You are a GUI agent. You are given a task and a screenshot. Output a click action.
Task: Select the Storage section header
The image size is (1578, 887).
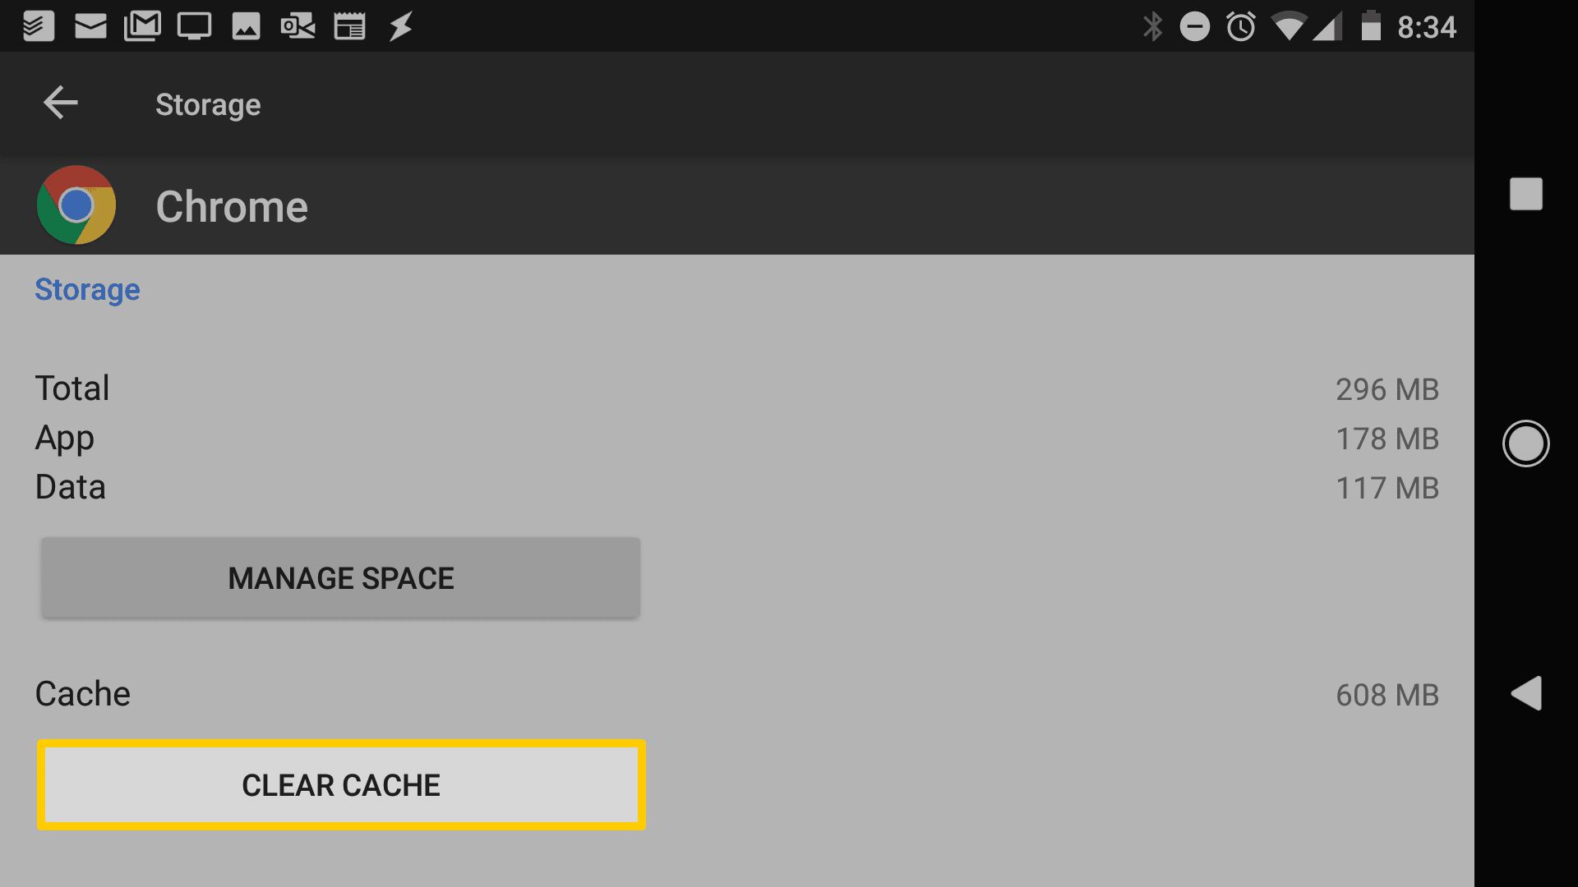[85, 288]
